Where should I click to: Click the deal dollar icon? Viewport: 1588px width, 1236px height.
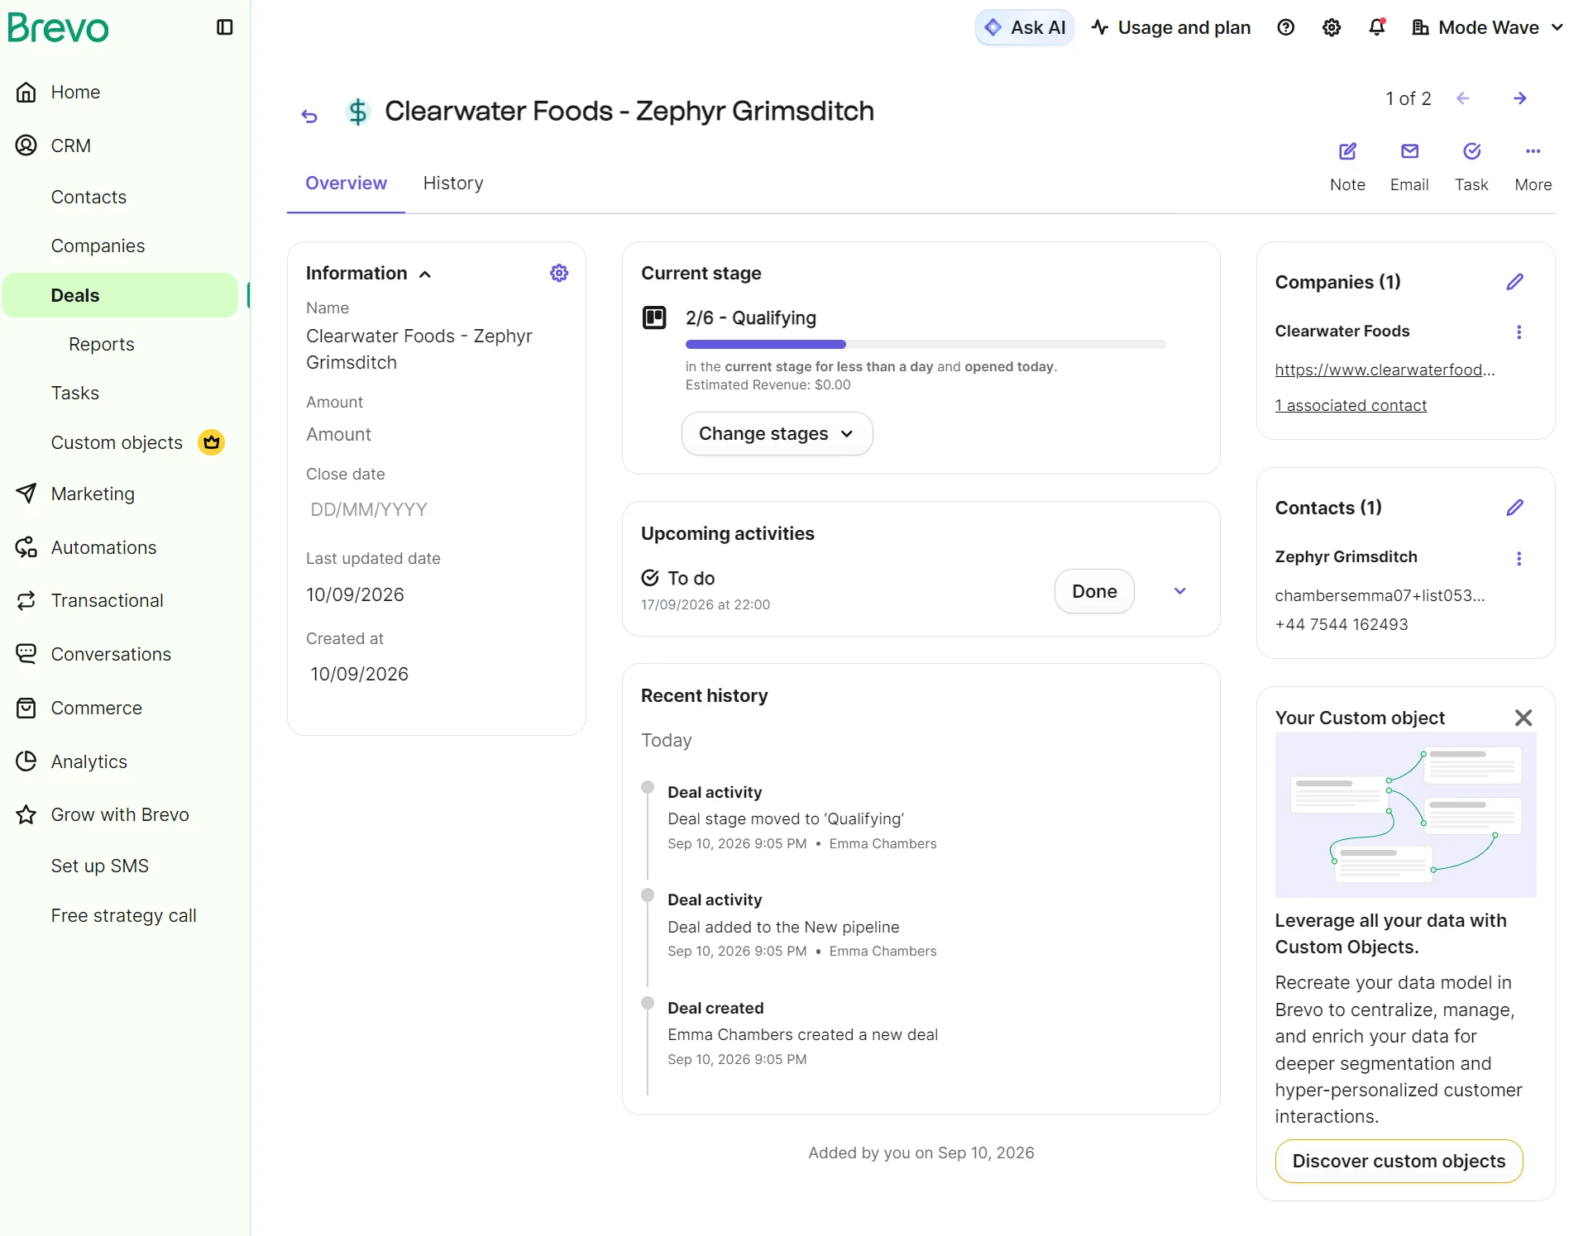coord(357,111)
